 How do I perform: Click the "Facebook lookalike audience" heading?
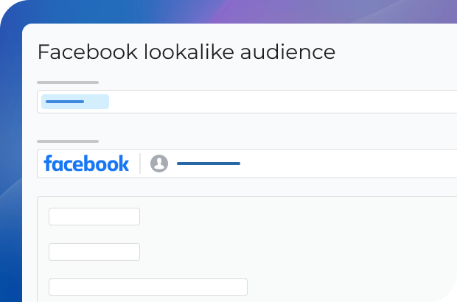click(186, 52)
